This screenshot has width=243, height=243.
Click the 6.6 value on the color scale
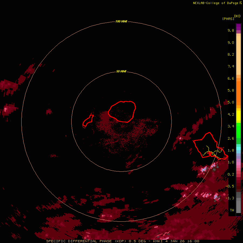coord(231,78)
